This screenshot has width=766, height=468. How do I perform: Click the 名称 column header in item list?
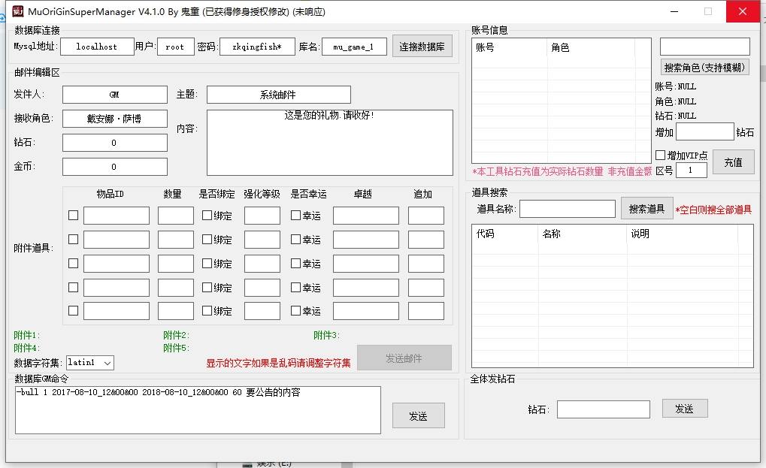(x=583, y=234)
